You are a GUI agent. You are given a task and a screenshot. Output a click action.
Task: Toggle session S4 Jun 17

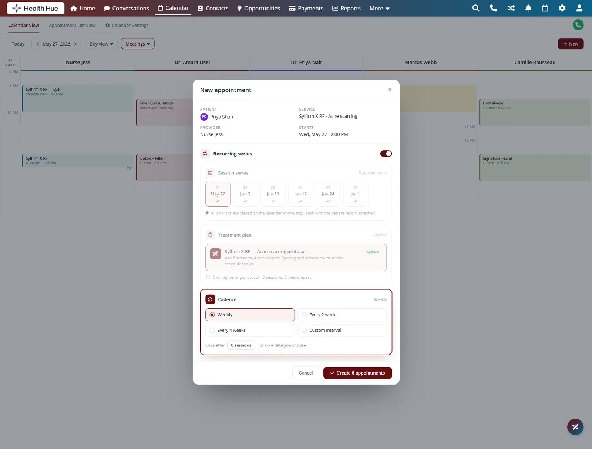300,194
